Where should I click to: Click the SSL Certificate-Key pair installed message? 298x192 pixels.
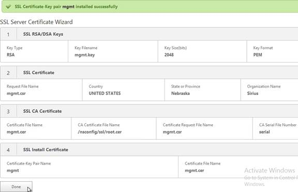click(x=66, y=7)
